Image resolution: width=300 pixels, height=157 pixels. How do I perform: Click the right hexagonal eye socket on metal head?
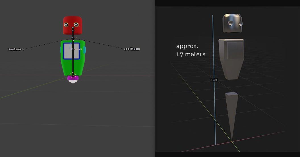click(241, 24)
